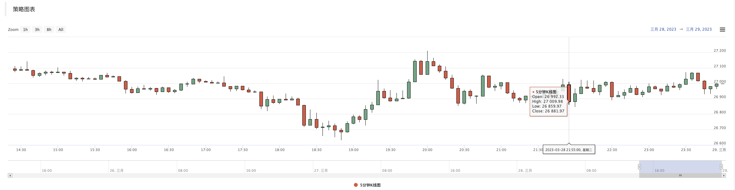Open the chart hamburger context menu

tap(722, 29)
